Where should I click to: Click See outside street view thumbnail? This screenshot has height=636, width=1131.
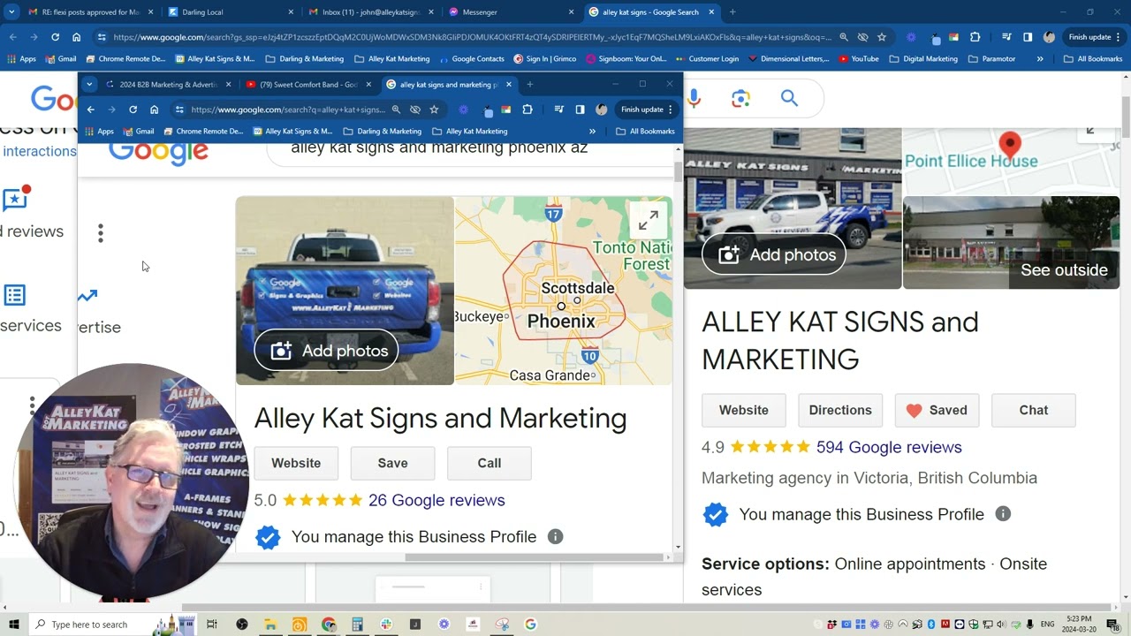tap(1011, 243)
